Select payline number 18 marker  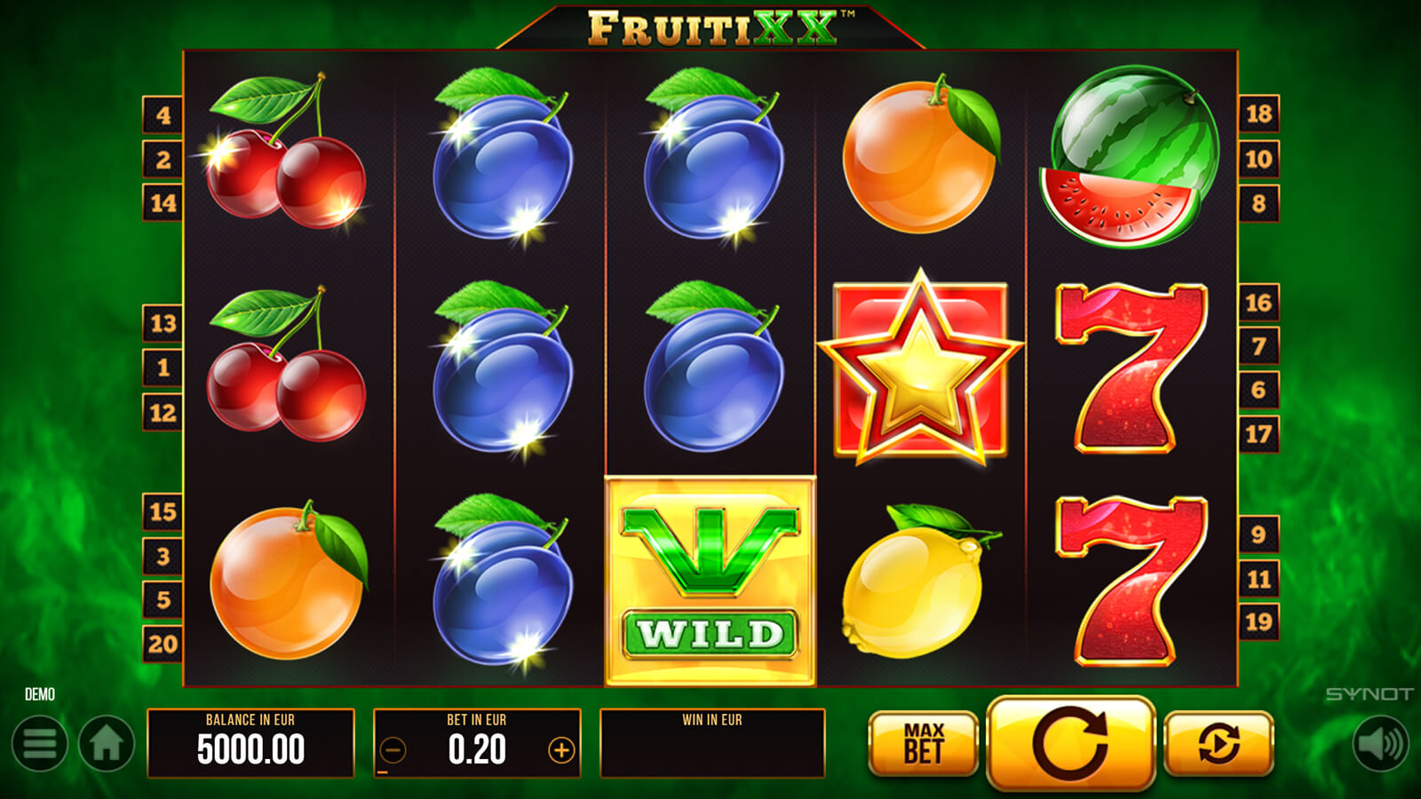point(1258,114)
